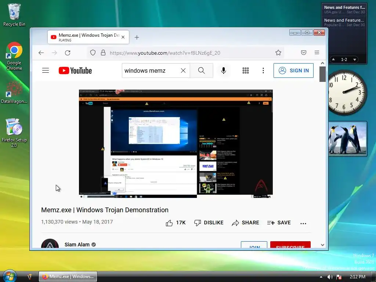Go to YouTube home via logo

click(x=75, y=70)
